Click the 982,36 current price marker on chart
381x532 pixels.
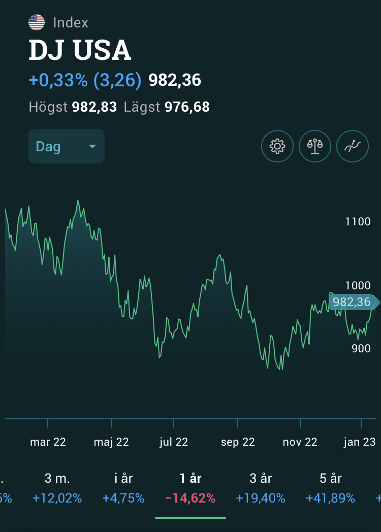[353, 302]
